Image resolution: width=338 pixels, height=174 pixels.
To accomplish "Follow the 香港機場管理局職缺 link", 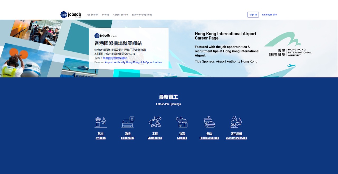I will pos(115,58).
